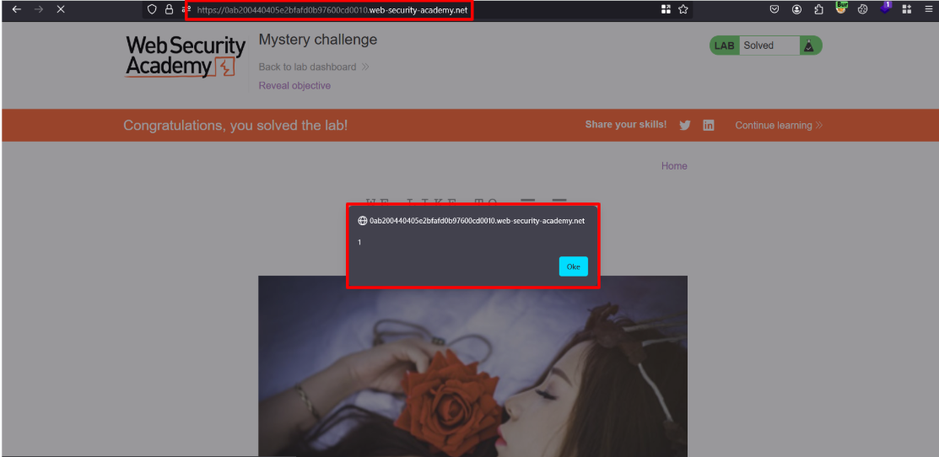Go back to lab dashboard
939x457 pixels.
(x=308, y=67)
